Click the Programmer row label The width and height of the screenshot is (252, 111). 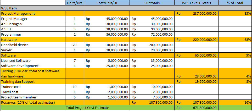33,34
